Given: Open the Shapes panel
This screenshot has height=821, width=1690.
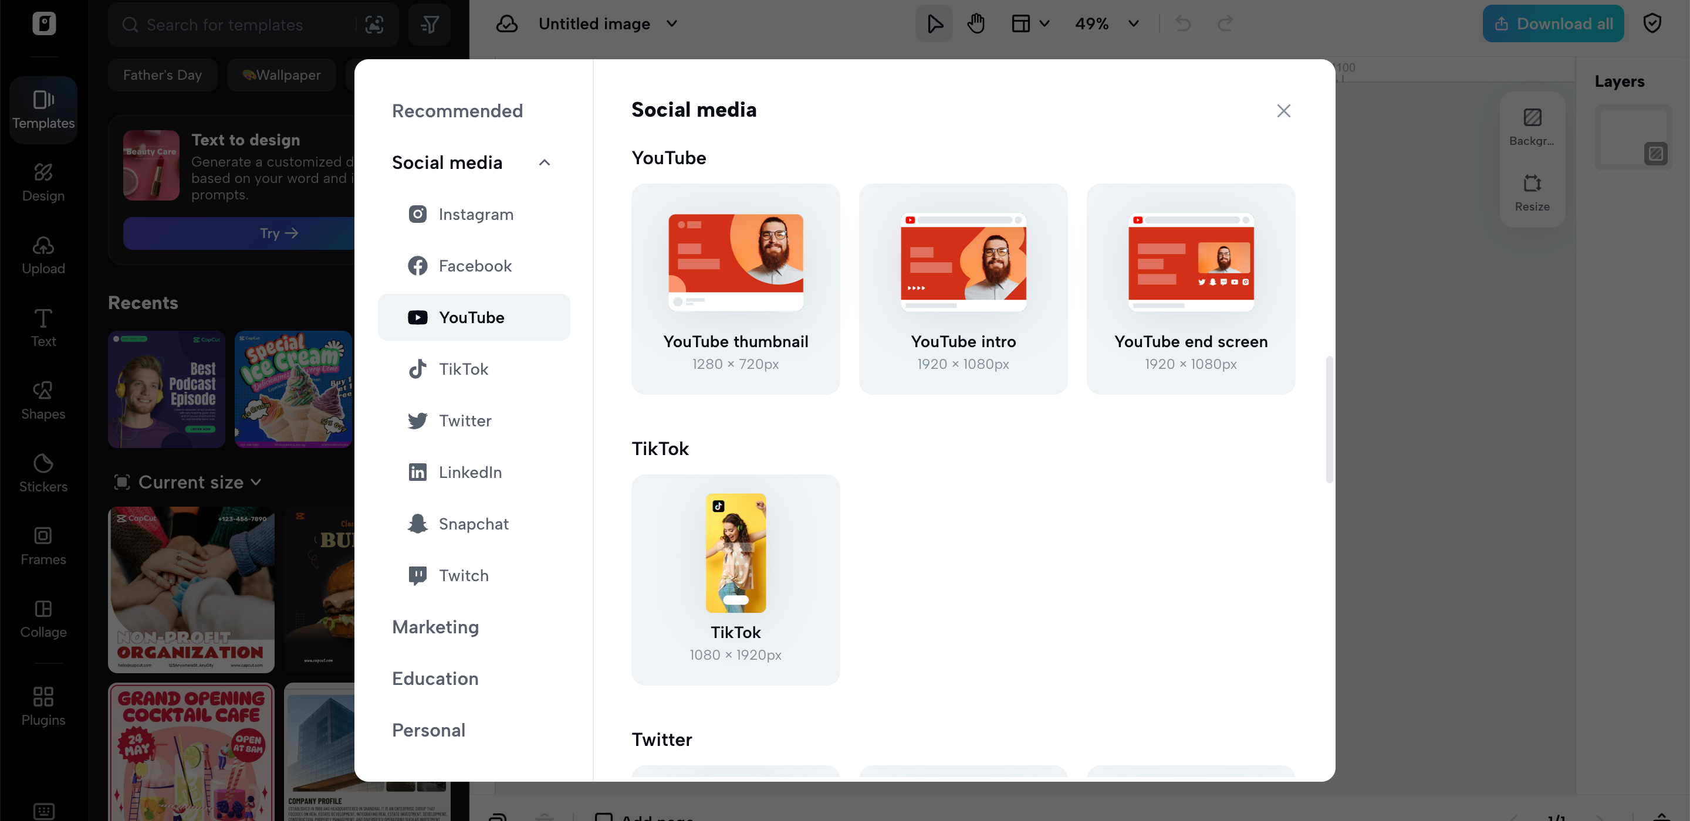Looking at the screenshot, I should click(43, 400).
